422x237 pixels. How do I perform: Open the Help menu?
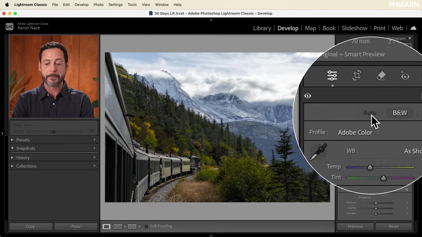click(x=178, y=5)
